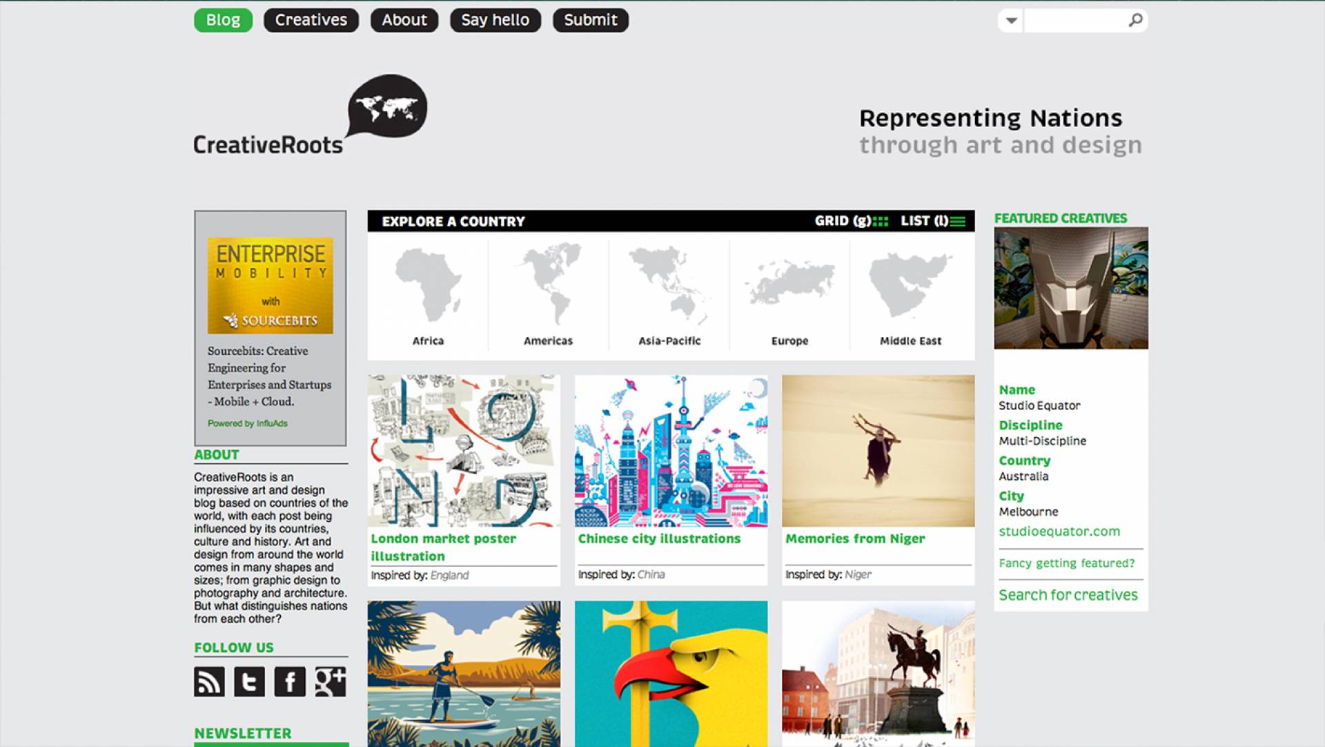Click the CreativeRoots speech bubble logo
Viewport: 1325px width, 747px height.
pyautogui.click(x=386, y=106)
